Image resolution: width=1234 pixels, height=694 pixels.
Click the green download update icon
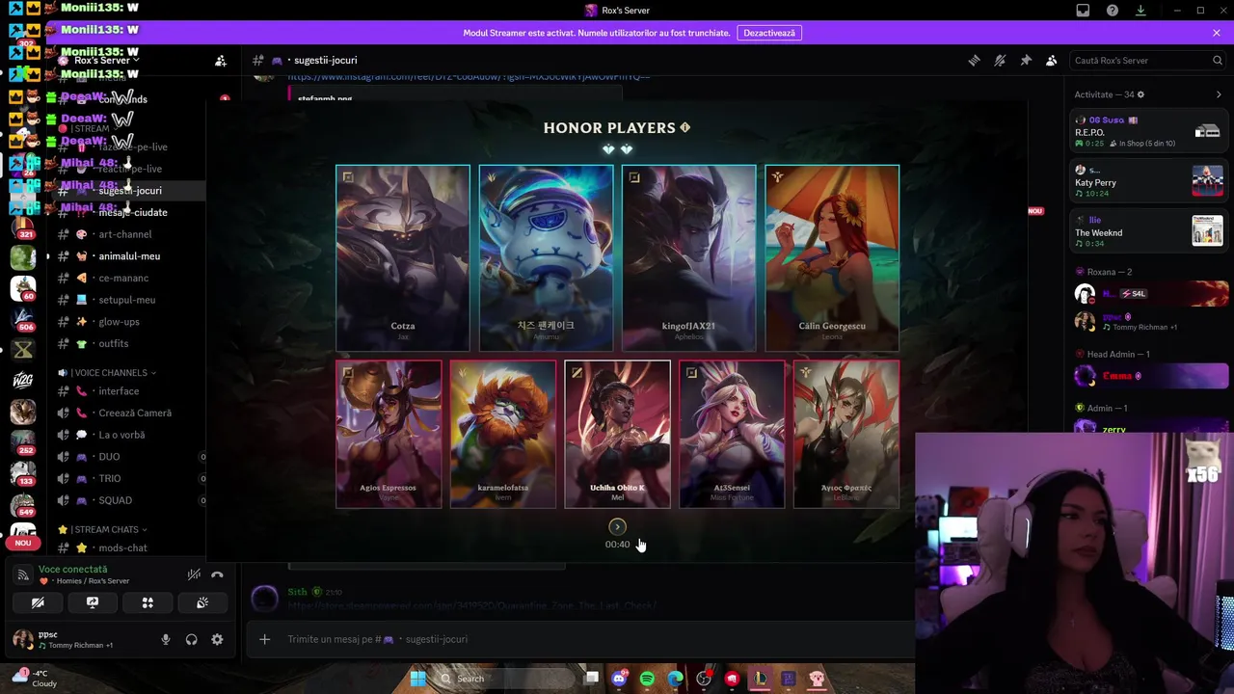point(1140,11)
